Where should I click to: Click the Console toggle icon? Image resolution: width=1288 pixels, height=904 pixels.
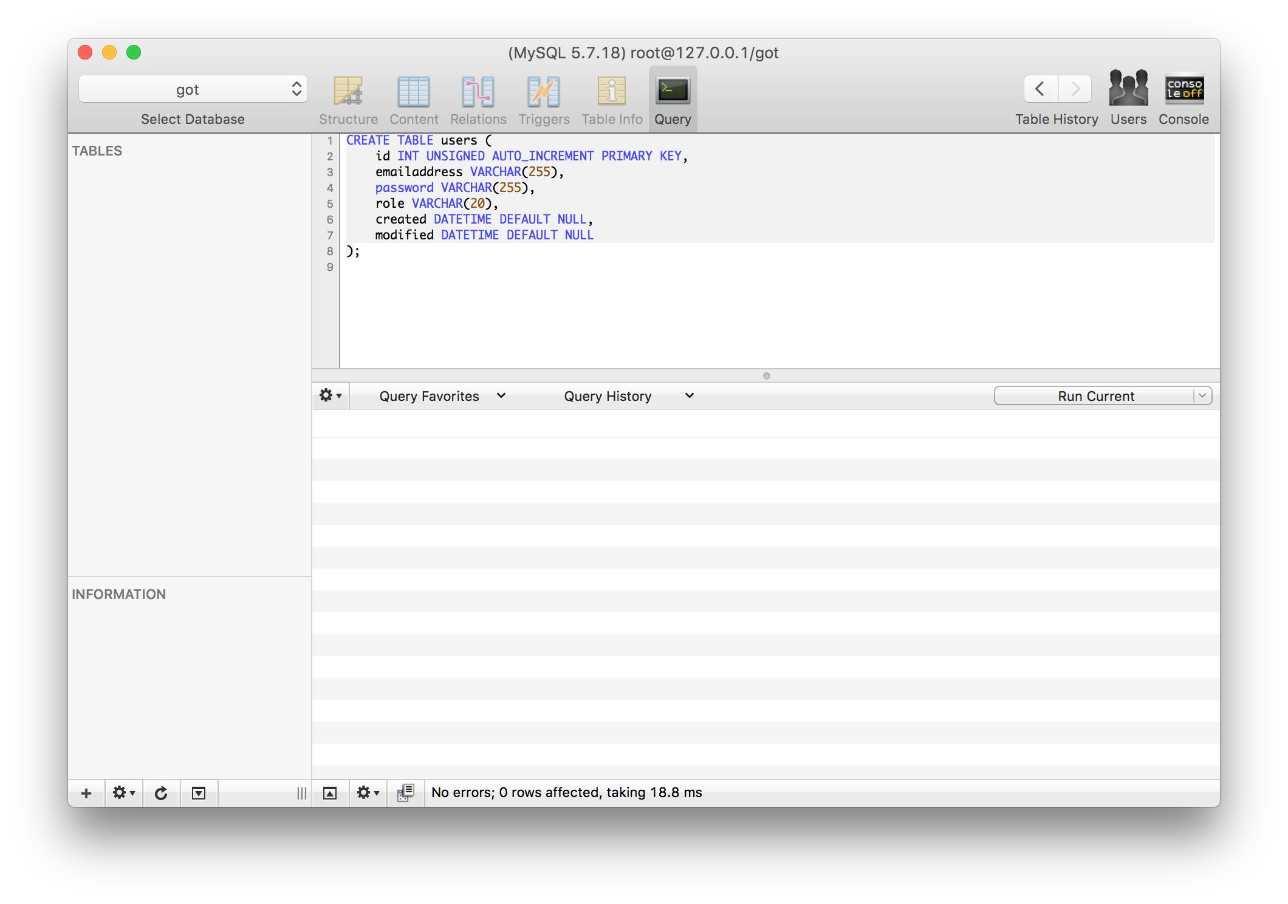point(1185,88)
